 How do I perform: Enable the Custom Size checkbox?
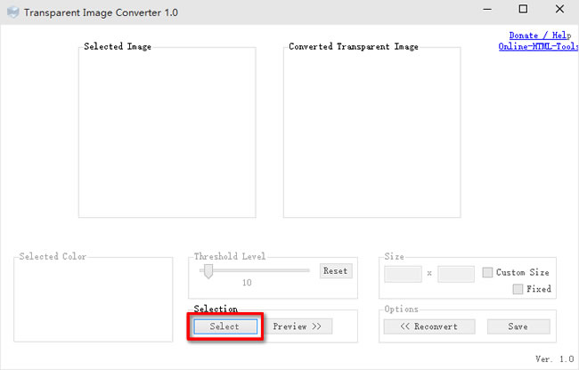(x=487, y=272)
